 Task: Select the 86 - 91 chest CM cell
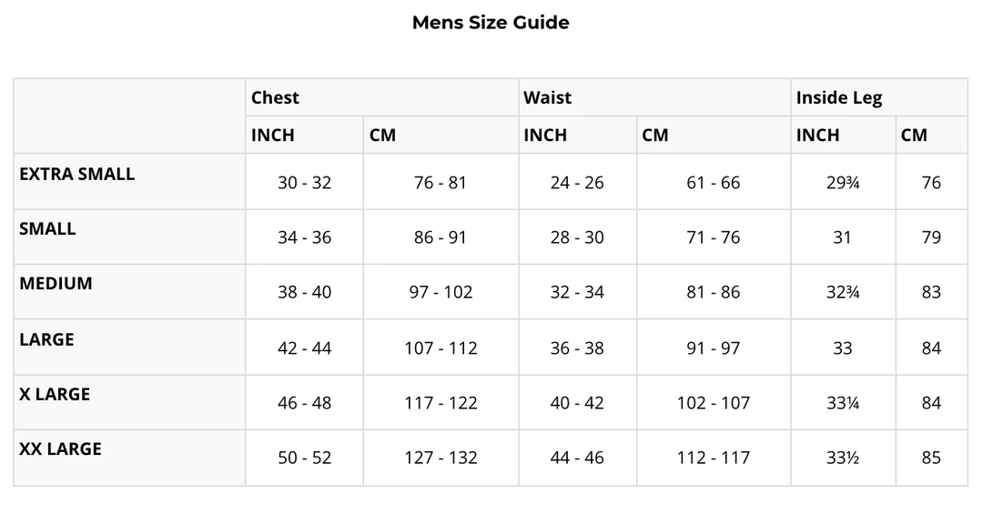[440, 238]
